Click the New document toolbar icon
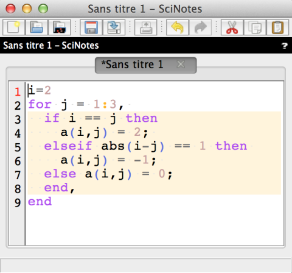This screenshot has height=273, width=292. coord(13,27)
